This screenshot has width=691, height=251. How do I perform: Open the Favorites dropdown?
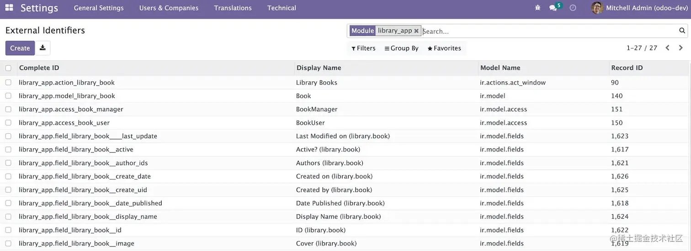444,48
